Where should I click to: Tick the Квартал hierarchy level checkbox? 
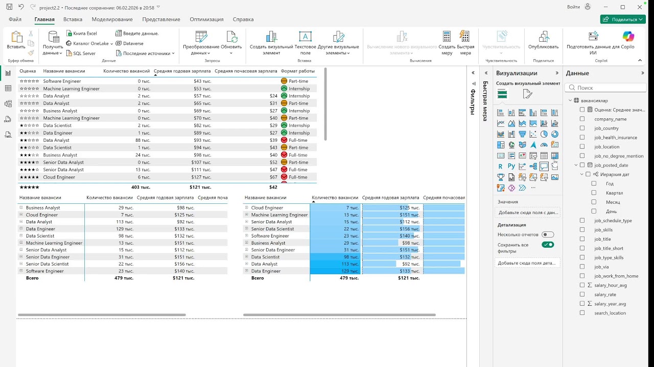[594, 193]
